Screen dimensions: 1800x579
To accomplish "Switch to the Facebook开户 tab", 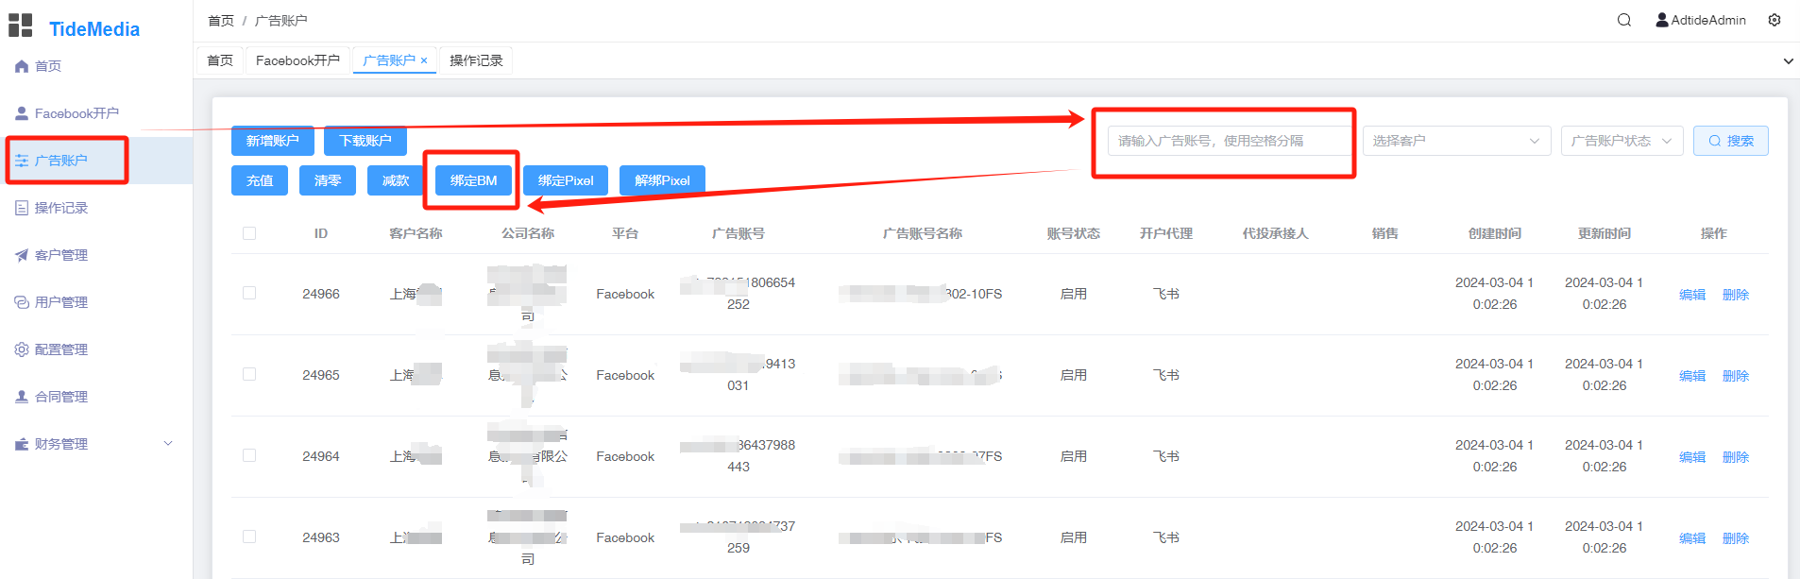I will click(297, 60).
